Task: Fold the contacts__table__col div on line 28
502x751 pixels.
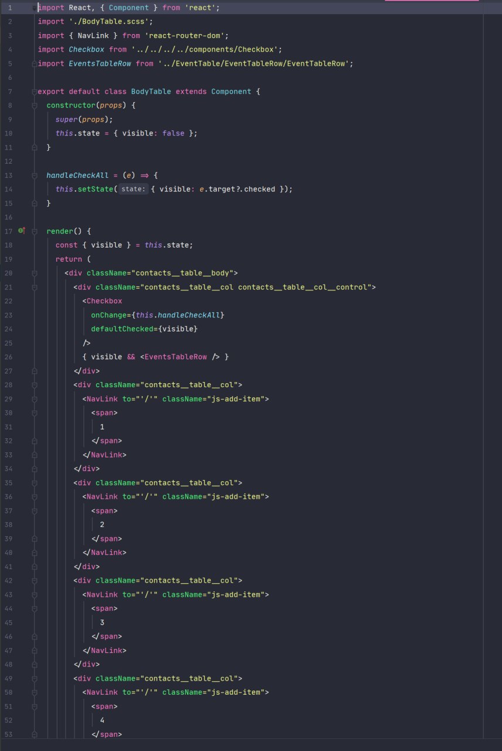Action: (35, 385)
